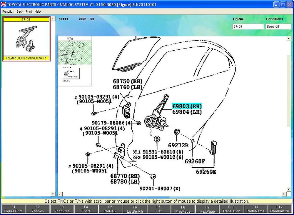
Task: Select part number 69260E
Action: pyautogui.click(x=206, y=172)
